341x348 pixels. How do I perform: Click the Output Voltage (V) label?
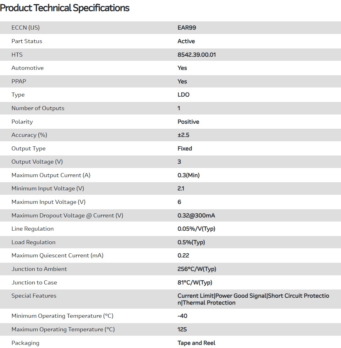click(37, 162)
